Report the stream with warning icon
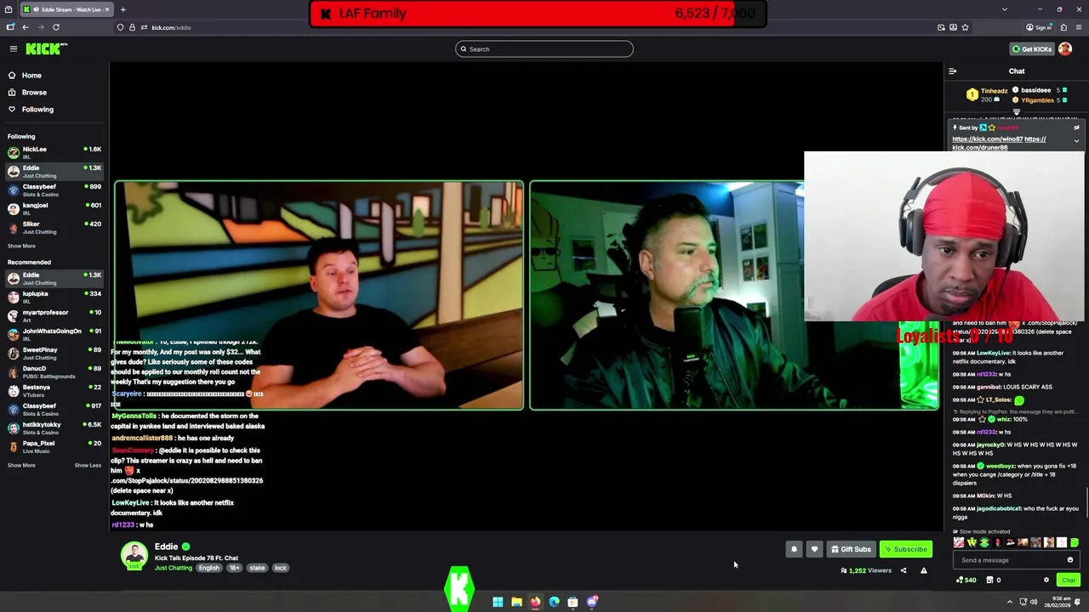This screenshot has width=1089, height=612. [924, 570]
